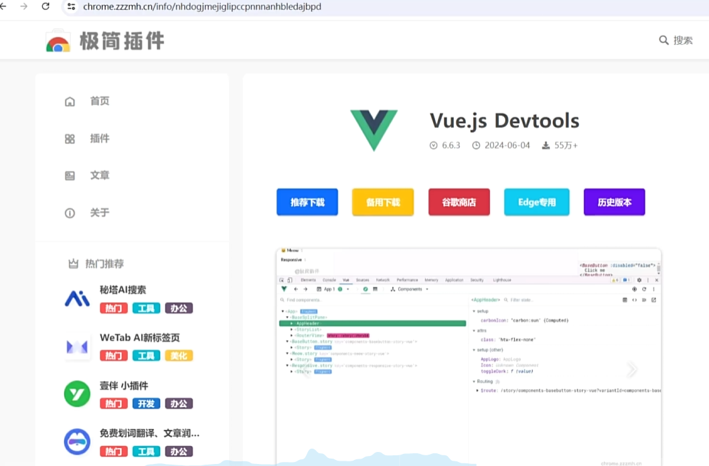Viewport: 709px width, 466px height.
Task: Click the plugins grid icon
Action: click(x=70, y=139)
